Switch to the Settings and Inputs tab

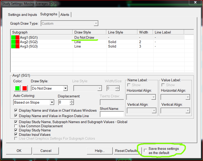coord(22,15)
